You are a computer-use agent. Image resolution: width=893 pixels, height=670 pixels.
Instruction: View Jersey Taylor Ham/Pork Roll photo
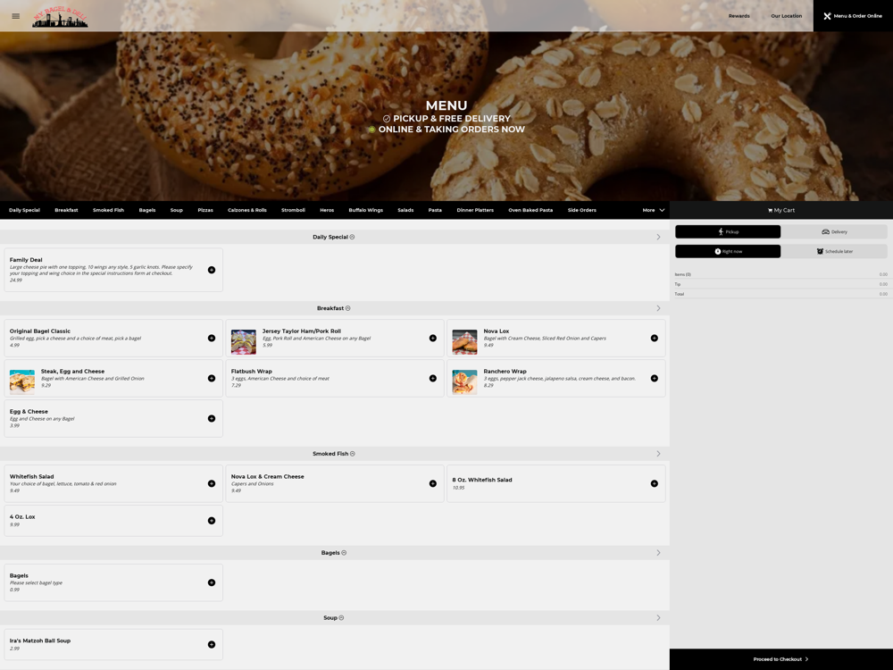(x=244, y=342)
